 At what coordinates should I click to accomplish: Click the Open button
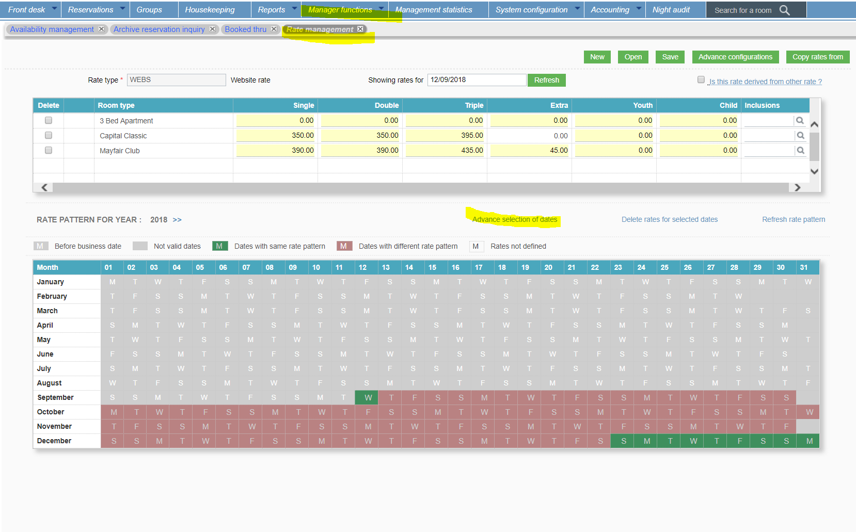pos(633,57)
